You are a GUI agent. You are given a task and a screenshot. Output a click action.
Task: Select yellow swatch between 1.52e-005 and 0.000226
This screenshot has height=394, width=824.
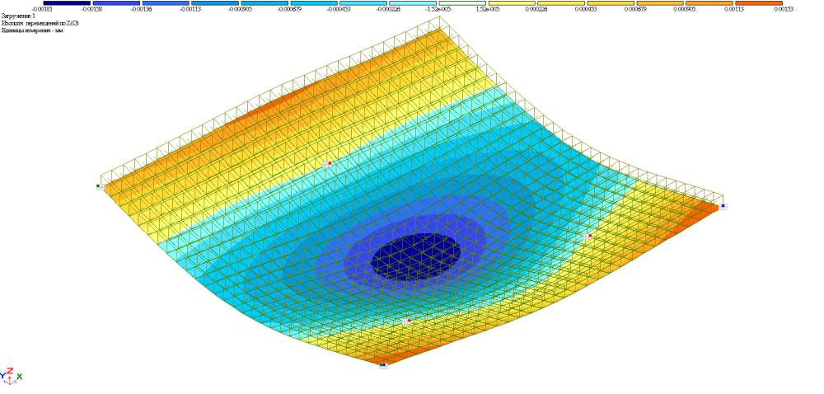coord(512,2)
